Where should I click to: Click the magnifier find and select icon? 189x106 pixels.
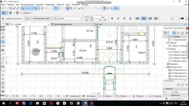pos(83,8)
